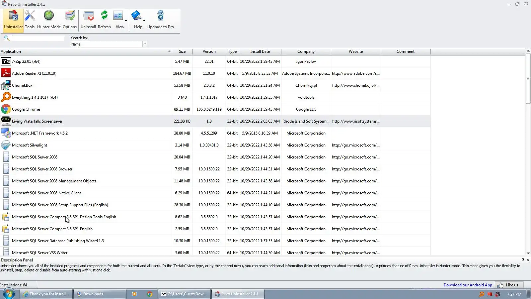Click Google Chrome version 106.0.5249.119
This screenshot has height=299, width=531.
click(x=209, y=109)
